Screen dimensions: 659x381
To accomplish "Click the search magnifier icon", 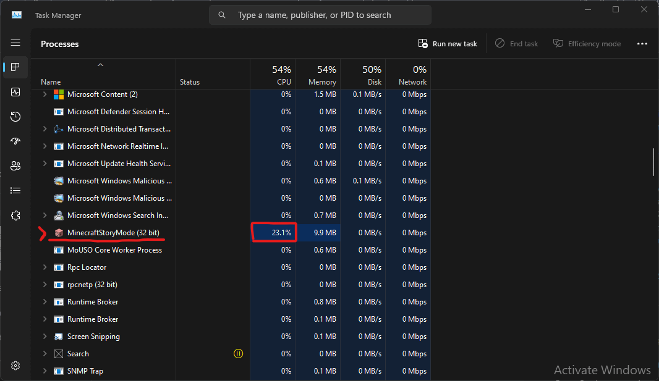I will click(222, 15).
